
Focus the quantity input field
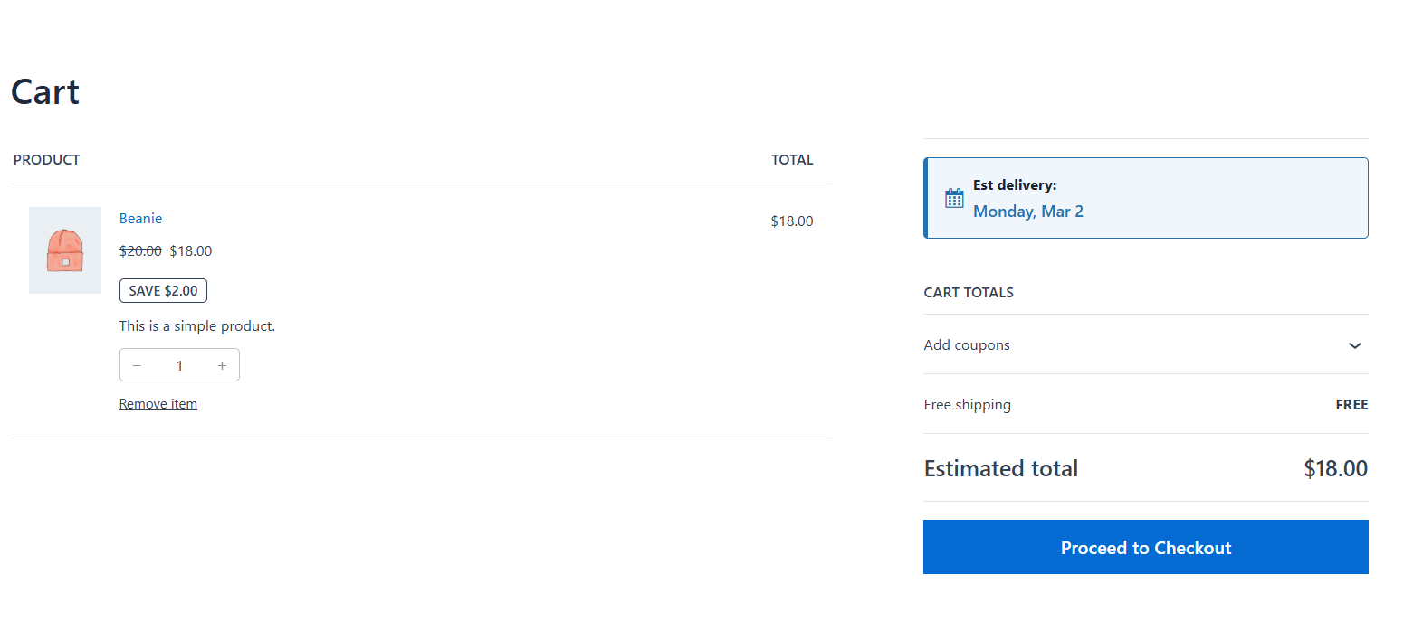click(x=179, y=365)
